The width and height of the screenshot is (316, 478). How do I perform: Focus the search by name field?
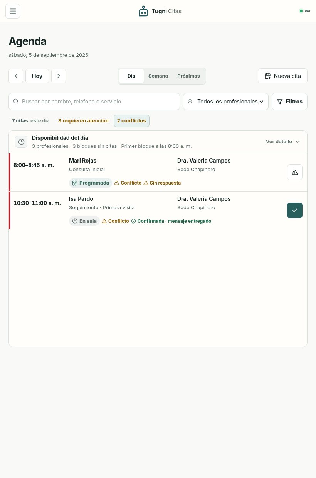pyautogui.click(x=94, y=102)
